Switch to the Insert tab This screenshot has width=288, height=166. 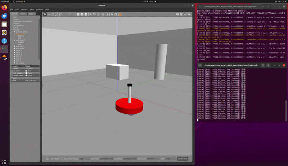point(23,14)
